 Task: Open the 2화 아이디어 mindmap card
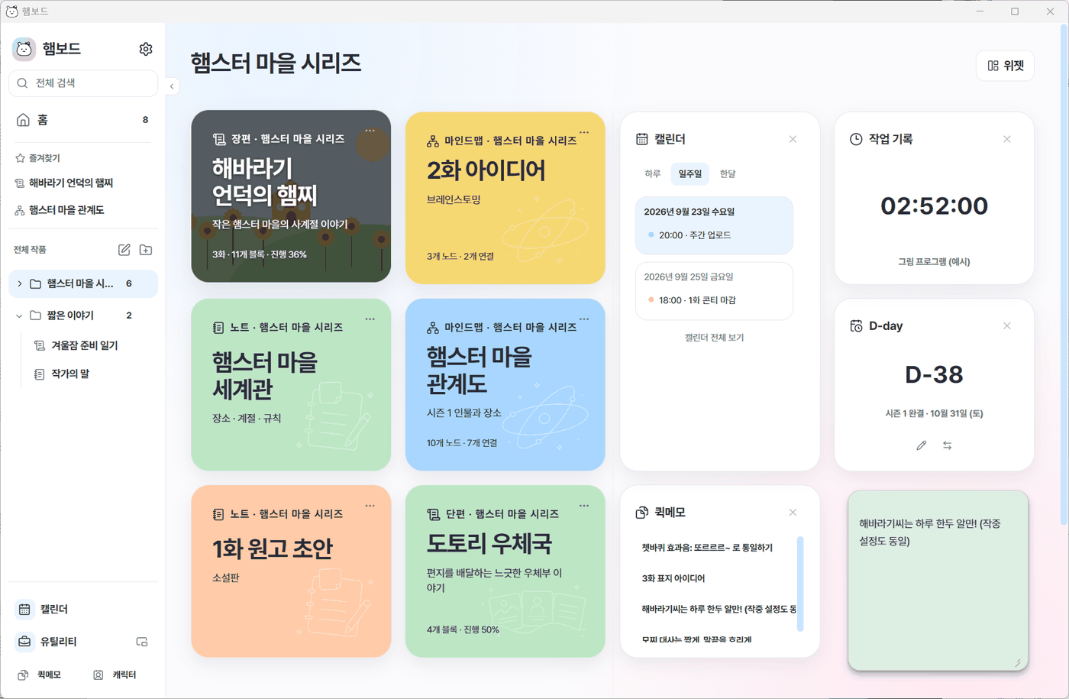click(x=505, y=198)
